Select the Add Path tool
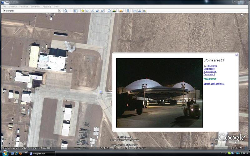 pyautogui.click(x=92, y=11)
